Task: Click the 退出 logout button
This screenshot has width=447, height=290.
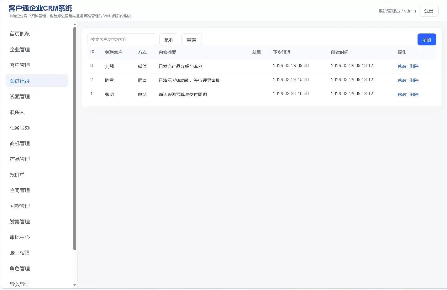Action: tap(429, 10)
